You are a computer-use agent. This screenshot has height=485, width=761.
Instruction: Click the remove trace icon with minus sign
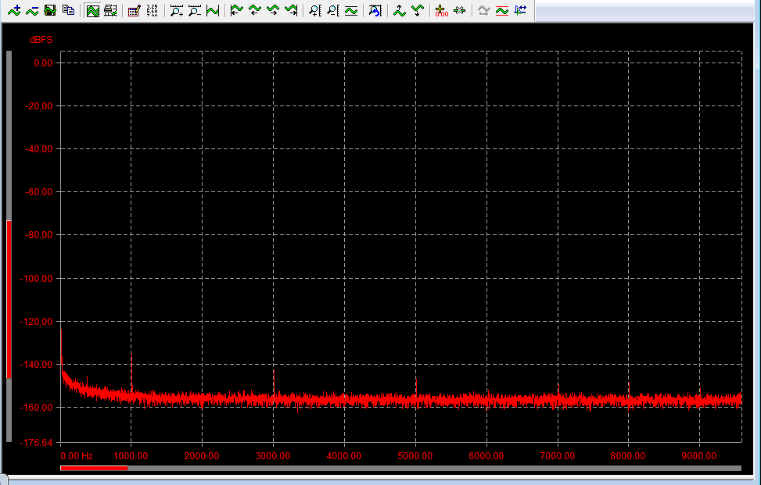32,10
